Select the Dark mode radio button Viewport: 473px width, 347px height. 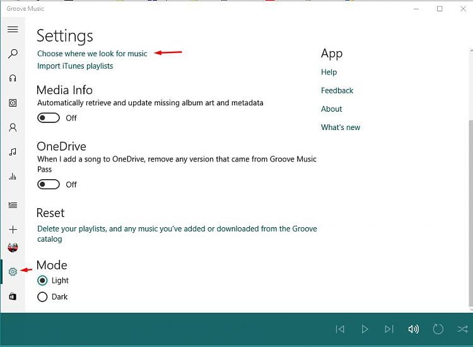click(42, 297)
